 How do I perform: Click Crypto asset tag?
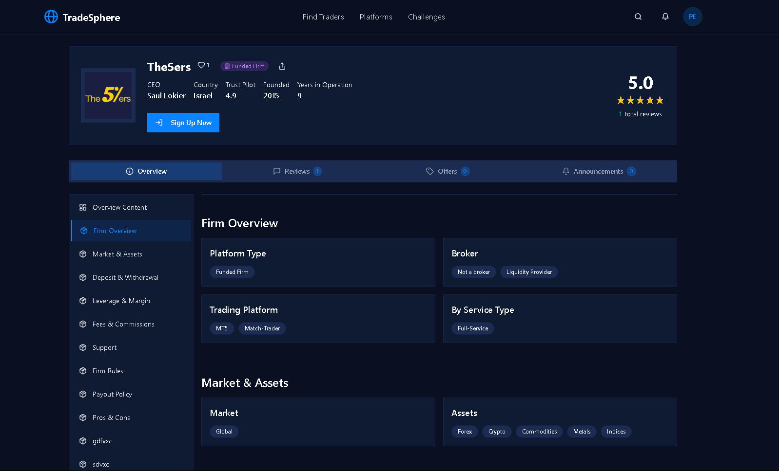[x=497, y=432]
